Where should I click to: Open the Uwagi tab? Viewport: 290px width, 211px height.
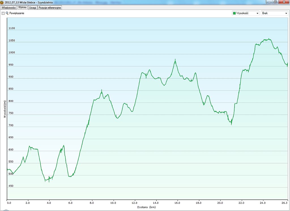point(33,8)
